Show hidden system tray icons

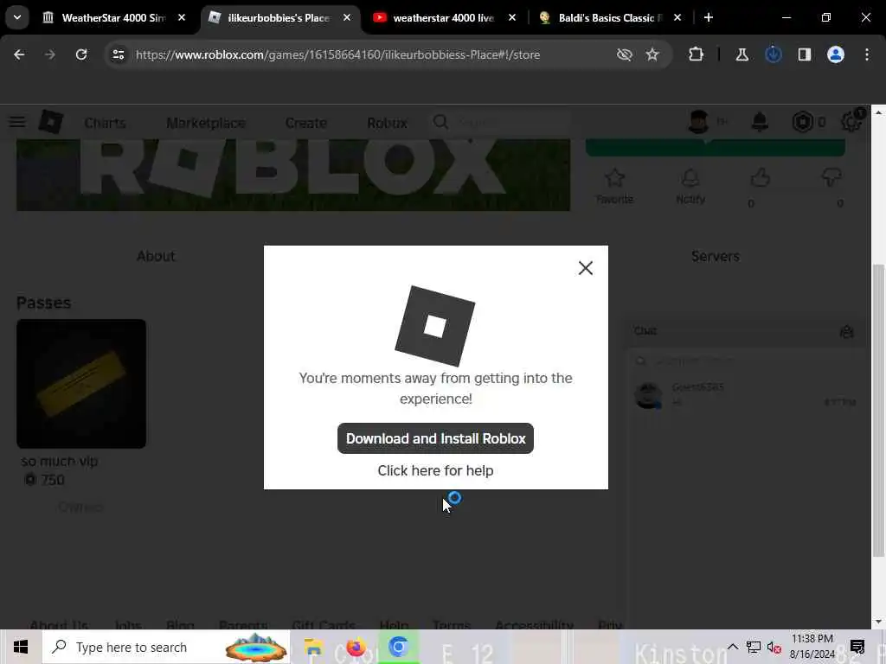click(732, 647)
